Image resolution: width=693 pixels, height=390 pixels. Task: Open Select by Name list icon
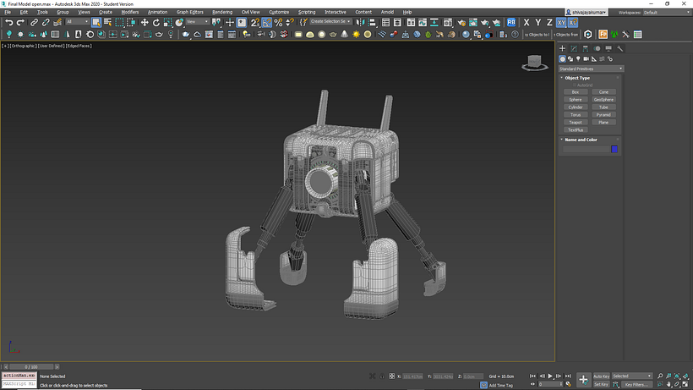(107, 22)
